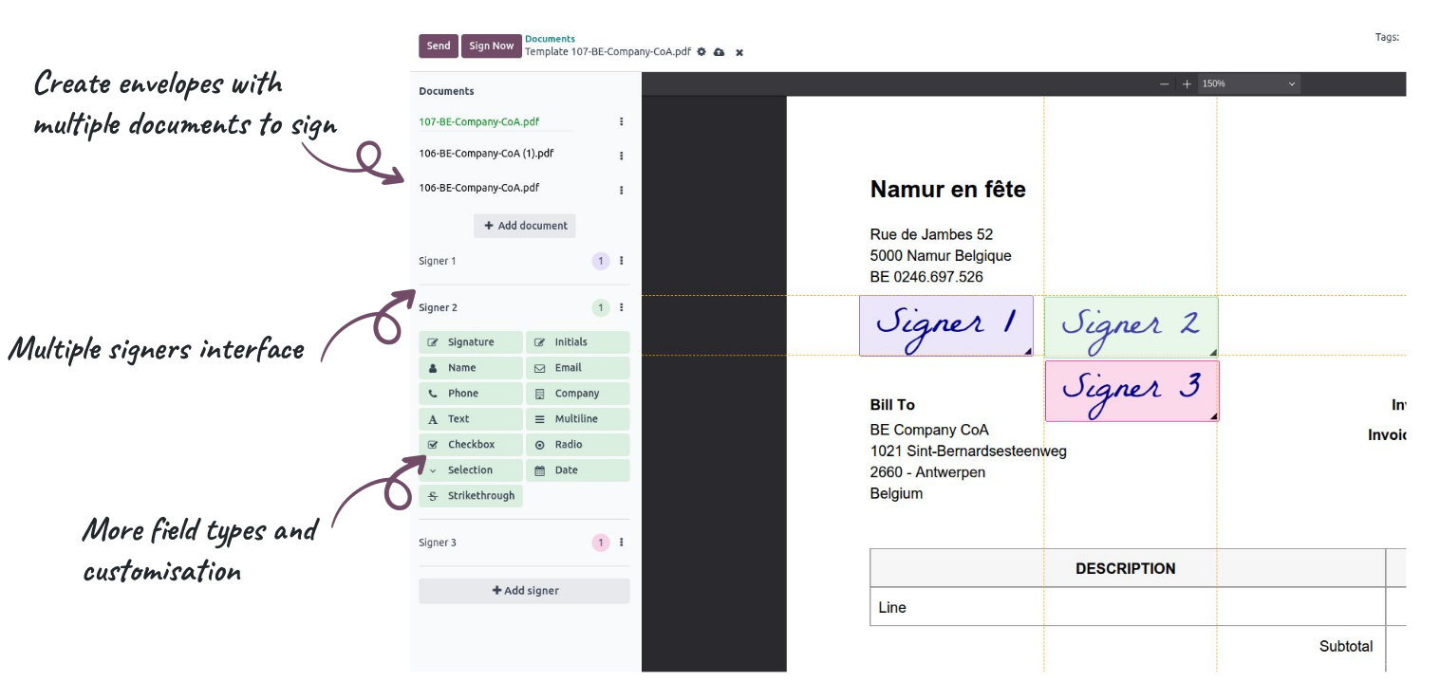The height and width of the screenshot is (681, 1440).
Task: Click the pink Signer 3 signature field
Action: pos(1131,391)
